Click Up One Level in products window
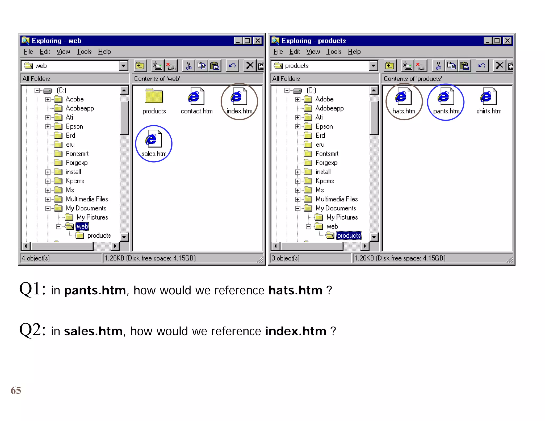Image resolution: width=545 pixels, height=421 pixels. pyautogui.click(x=390, y=66)
